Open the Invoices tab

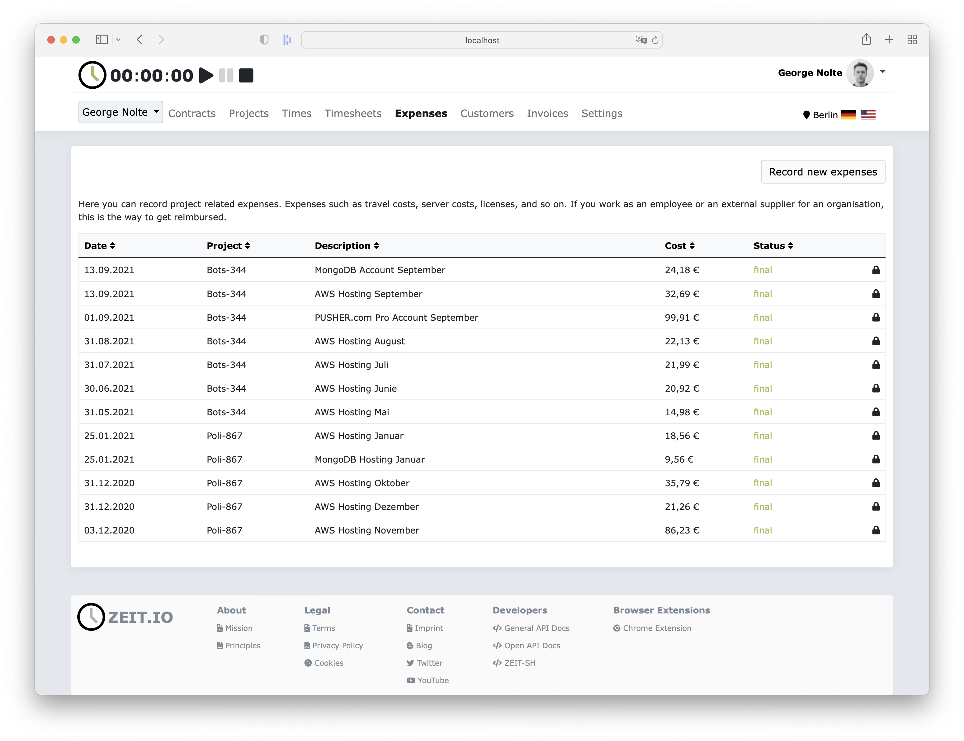click(x=547, y=113)
